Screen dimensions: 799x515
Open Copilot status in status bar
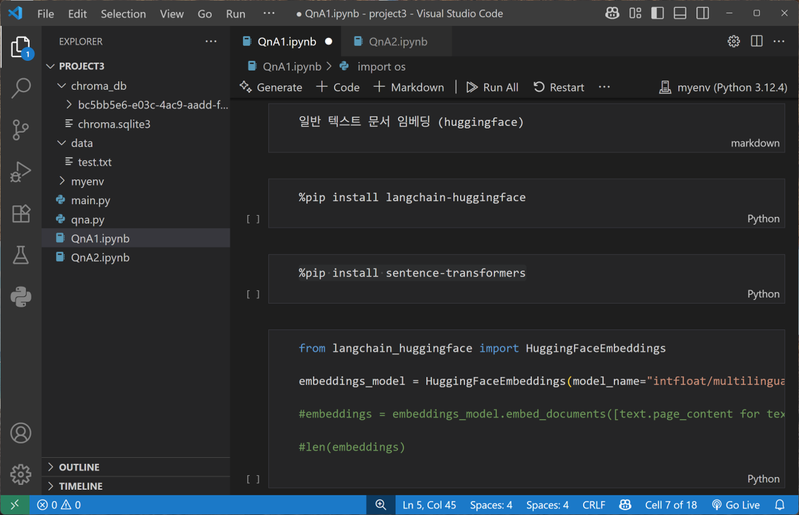pos(625,505)
